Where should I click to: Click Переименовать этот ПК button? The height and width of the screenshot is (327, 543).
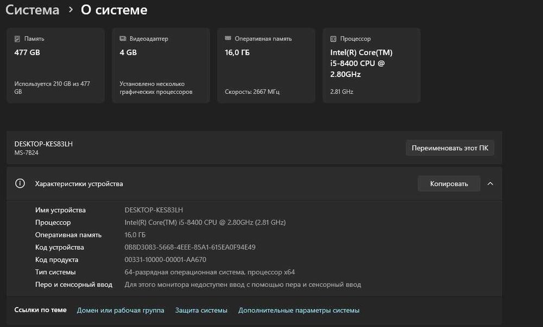[450, 148]
